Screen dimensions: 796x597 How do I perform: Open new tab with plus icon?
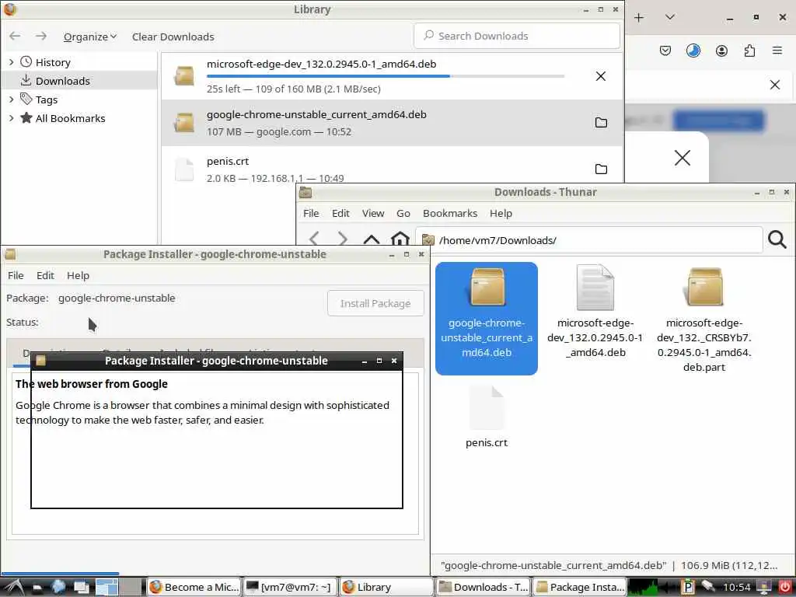639,18
